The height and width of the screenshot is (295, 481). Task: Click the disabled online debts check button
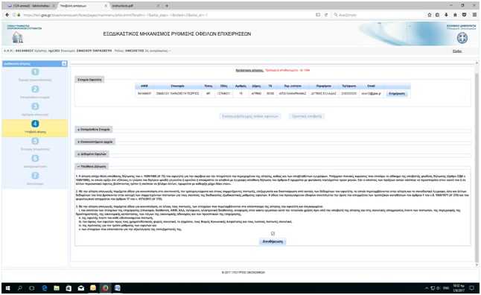(x=250, y=116)
